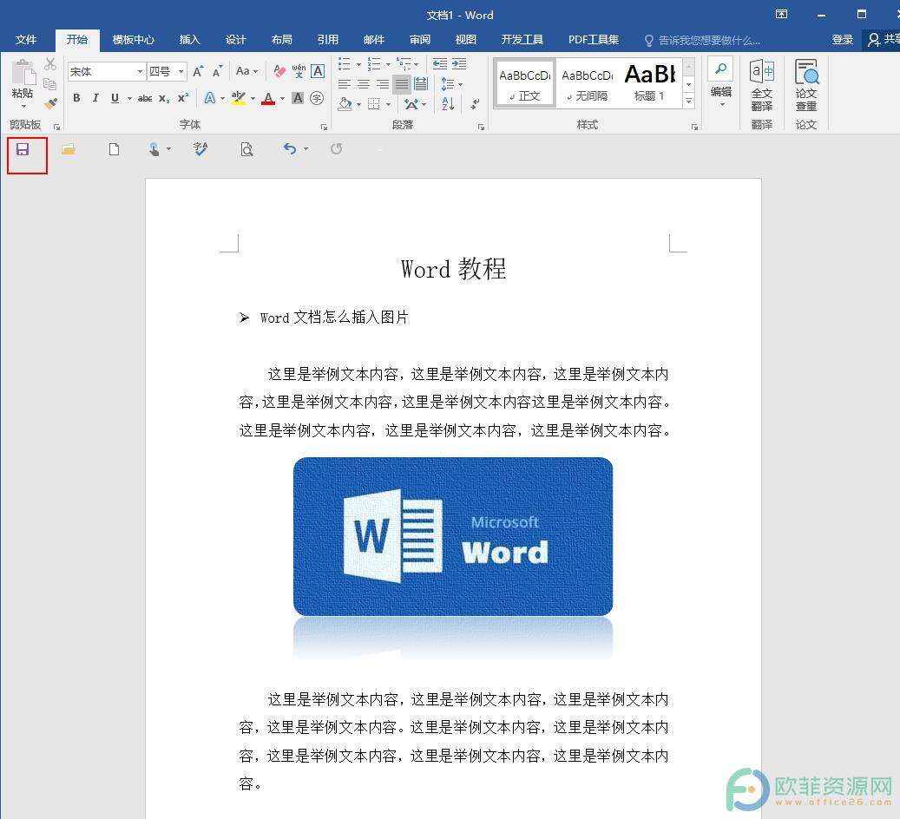The image size is (900, 819).
Task: Create a new blank document icon
Action: coord(115,150)
